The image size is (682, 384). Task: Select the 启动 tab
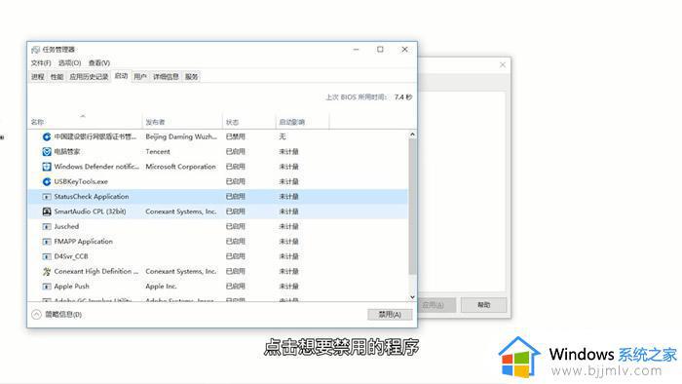click(x=121, y=76)
